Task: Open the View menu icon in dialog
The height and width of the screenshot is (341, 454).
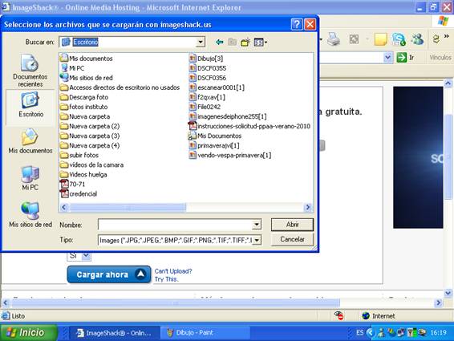Action: (x=261, y=43)
